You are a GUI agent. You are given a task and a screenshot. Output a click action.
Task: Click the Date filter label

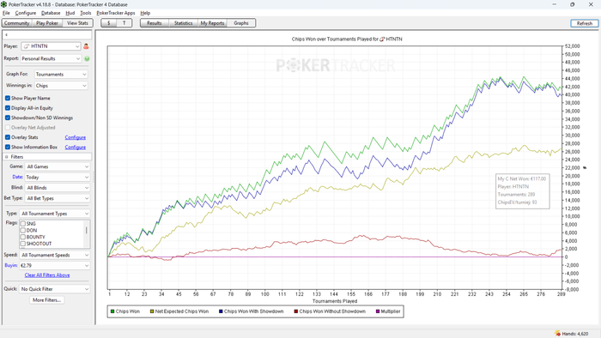(17, 178)
